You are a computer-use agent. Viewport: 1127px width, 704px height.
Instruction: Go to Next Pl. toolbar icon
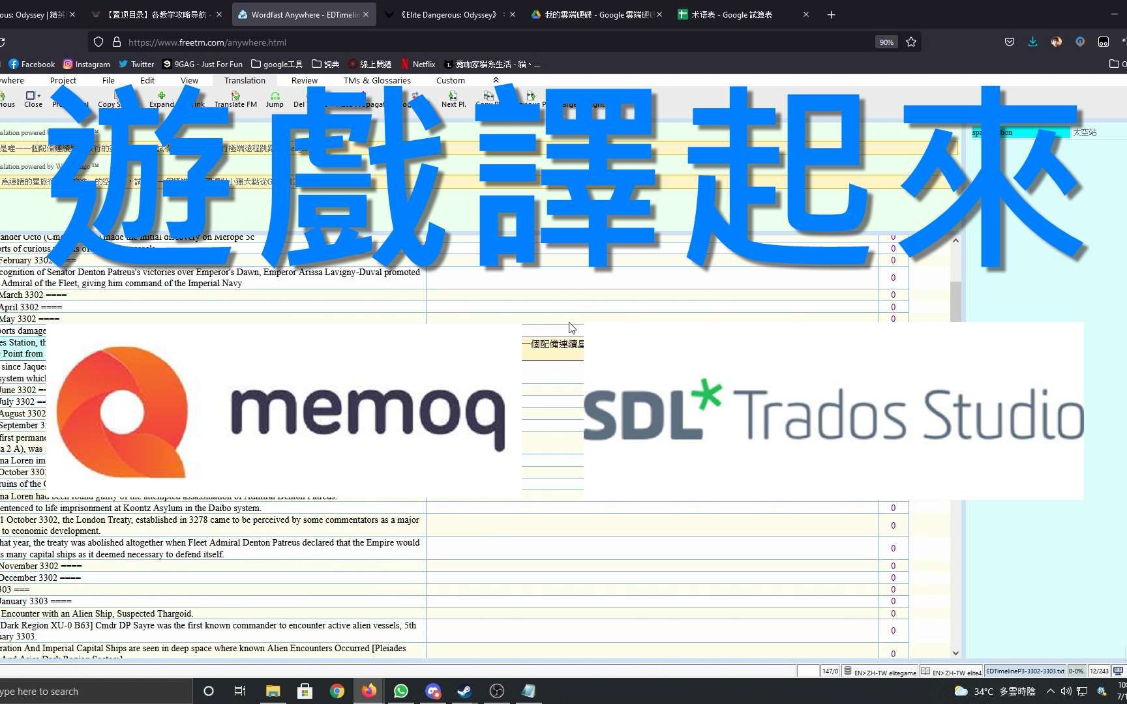click(x=453, y=96)
